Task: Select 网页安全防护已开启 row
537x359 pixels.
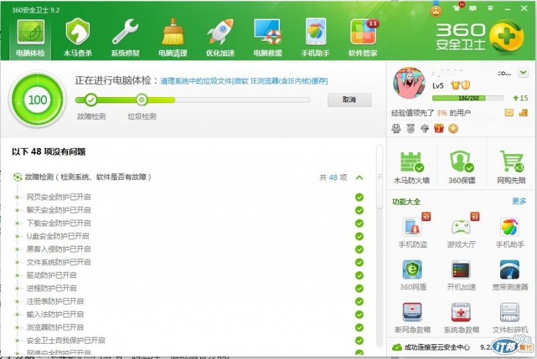Action: (x=189, y=197)
